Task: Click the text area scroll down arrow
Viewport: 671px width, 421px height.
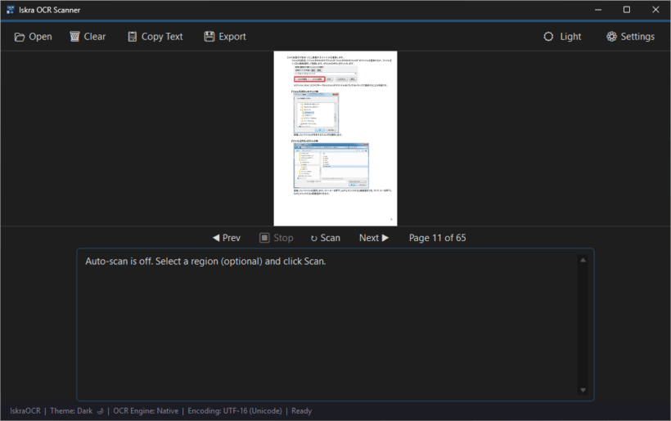Action: [x=583, y=390]
